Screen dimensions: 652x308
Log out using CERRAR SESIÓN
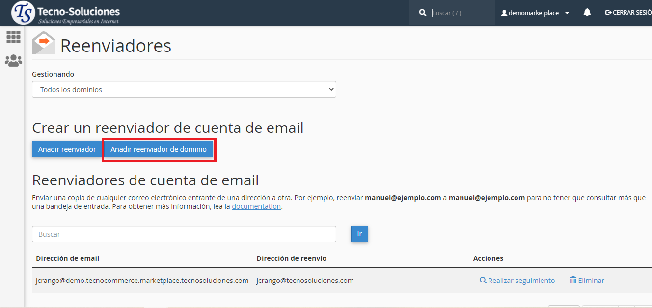pyautogui.click(x=628, y=13)
